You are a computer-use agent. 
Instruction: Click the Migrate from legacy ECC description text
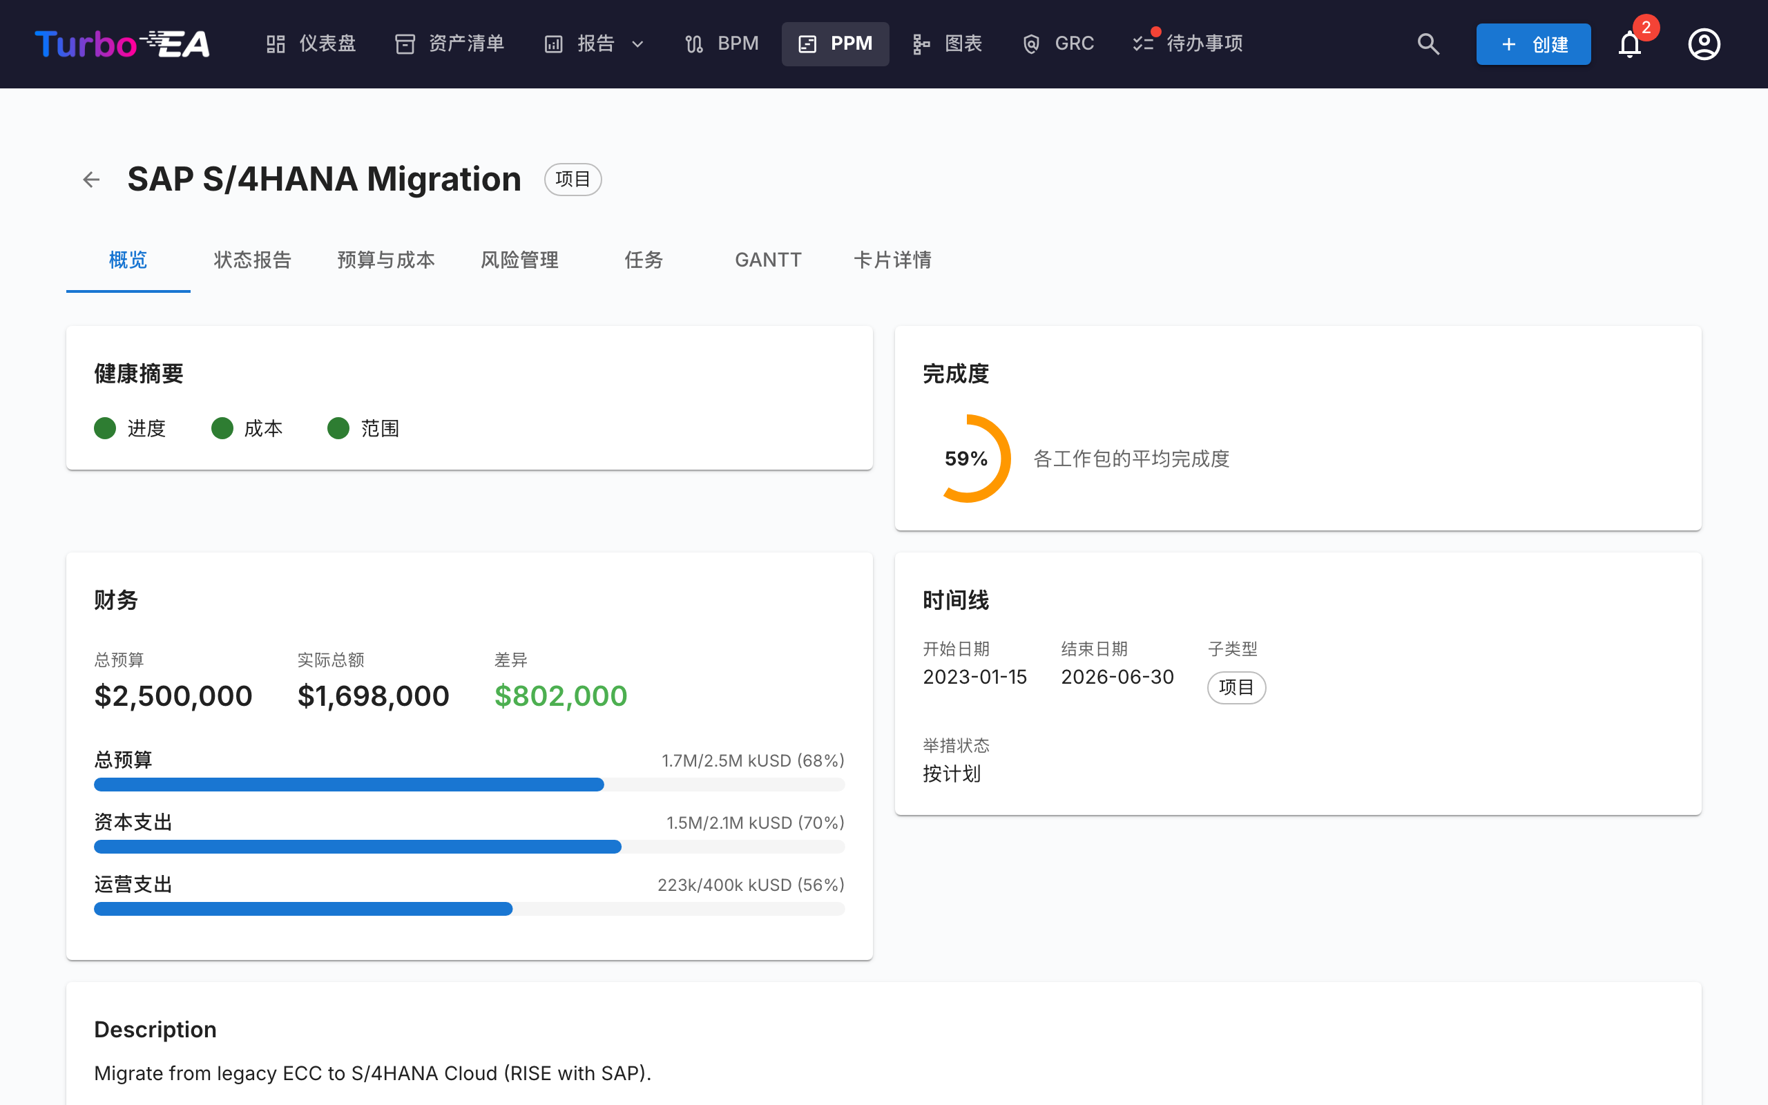point(373,1073)
